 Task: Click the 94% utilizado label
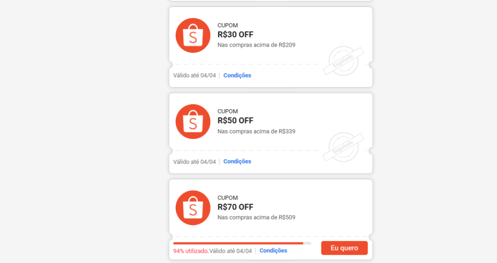coord(190,251)
